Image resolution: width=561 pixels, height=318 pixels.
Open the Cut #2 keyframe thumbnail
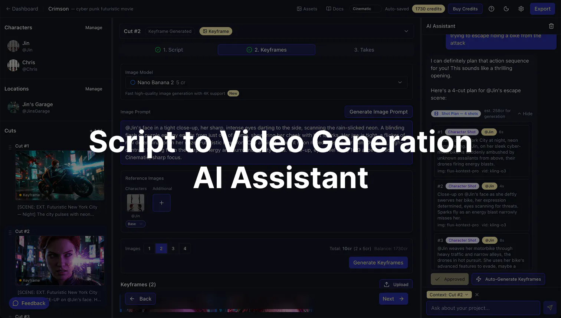pyautogui.click(x=60, y=260)
